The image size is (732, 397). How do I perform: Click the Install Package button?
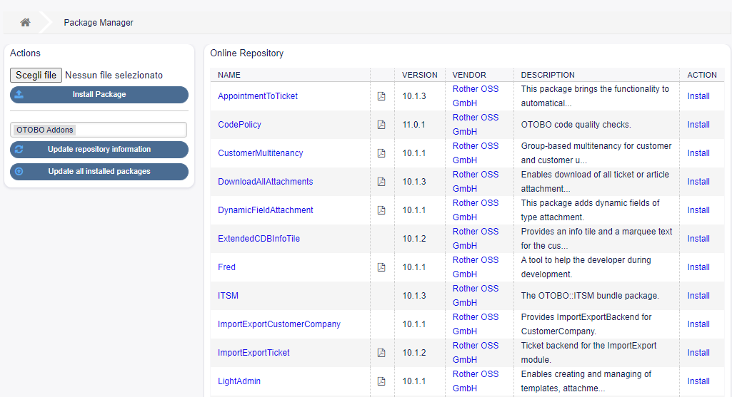[99, 95]
